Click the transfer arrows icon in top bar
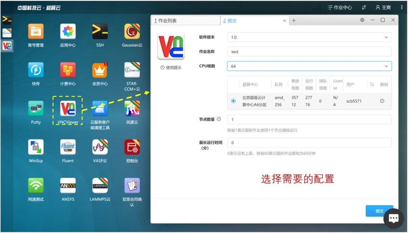The width and height of the screenshot is (410, 233). click(364, 7)
